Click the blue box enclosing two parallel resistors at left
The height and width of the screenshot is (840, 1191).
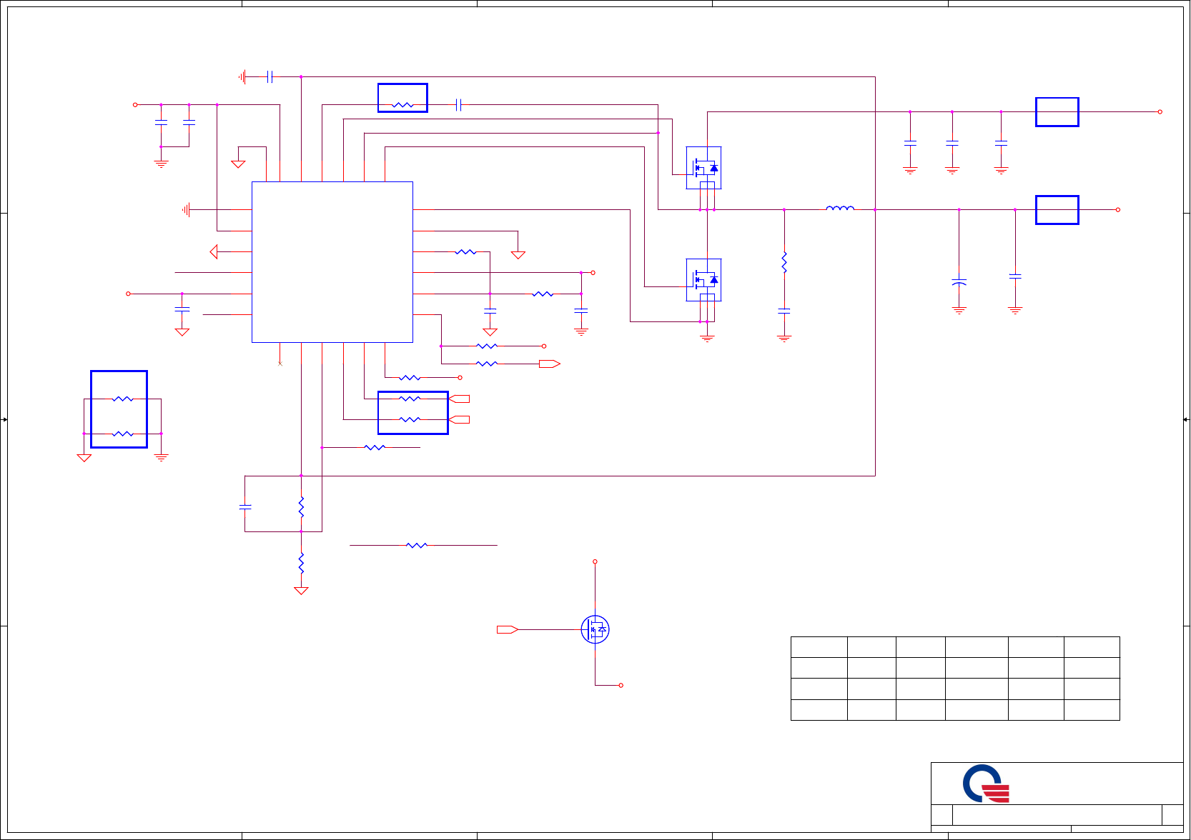(x=119, y=409)
